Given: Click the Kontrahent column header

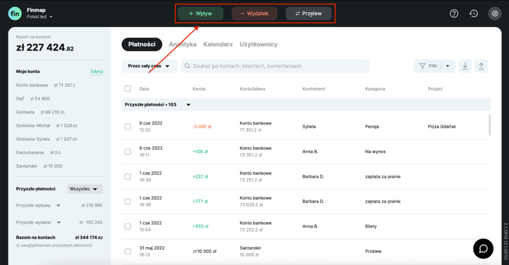Looking at the screenshot, I should click(x=314, y=89).
